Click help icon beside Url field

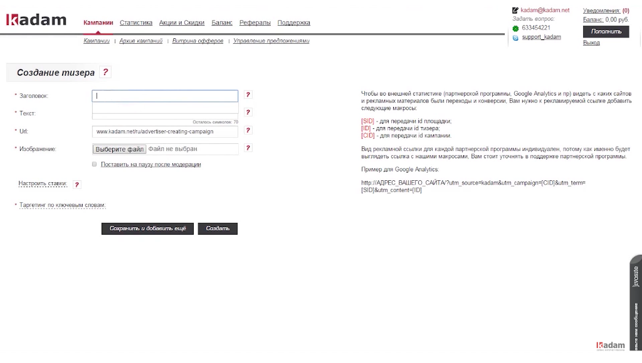(248, 130)
